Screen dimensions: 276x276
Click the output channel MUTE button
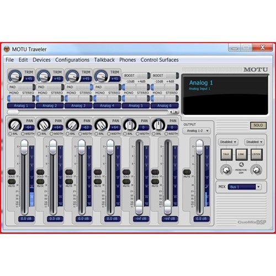[x=187, y=172]
